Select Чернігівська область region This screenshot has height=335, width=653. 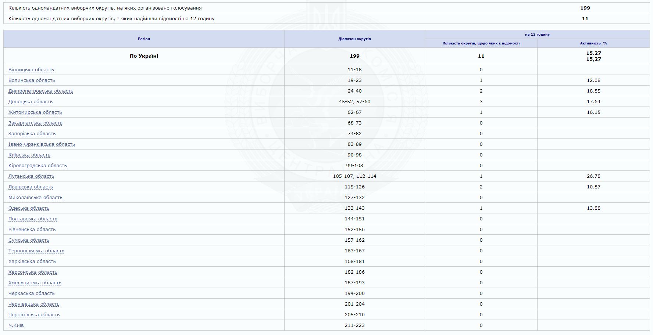pyautogui.click(x=33, y=315)
